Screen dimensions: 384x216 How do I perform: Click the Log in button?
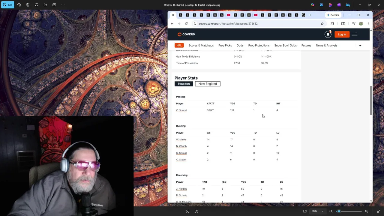[x=342, y=34]
